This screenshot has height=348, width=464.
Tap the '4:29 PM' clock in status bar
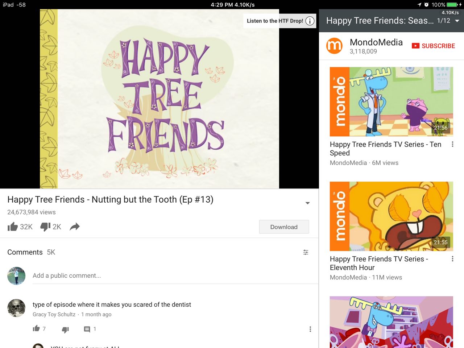(x=222, y=5)
